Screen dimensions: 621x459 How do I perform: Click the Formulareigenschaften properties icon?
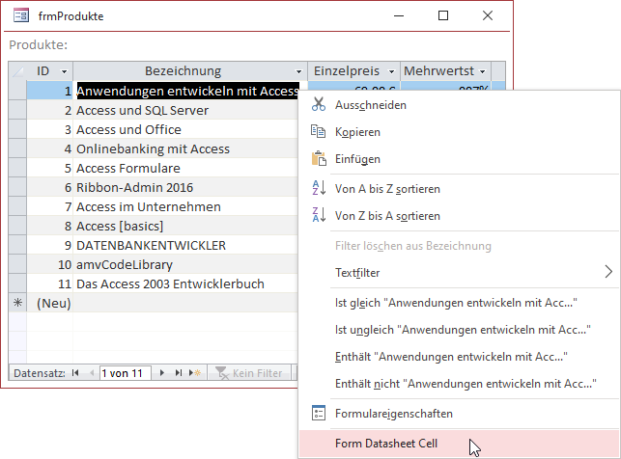tap(319, 413)
